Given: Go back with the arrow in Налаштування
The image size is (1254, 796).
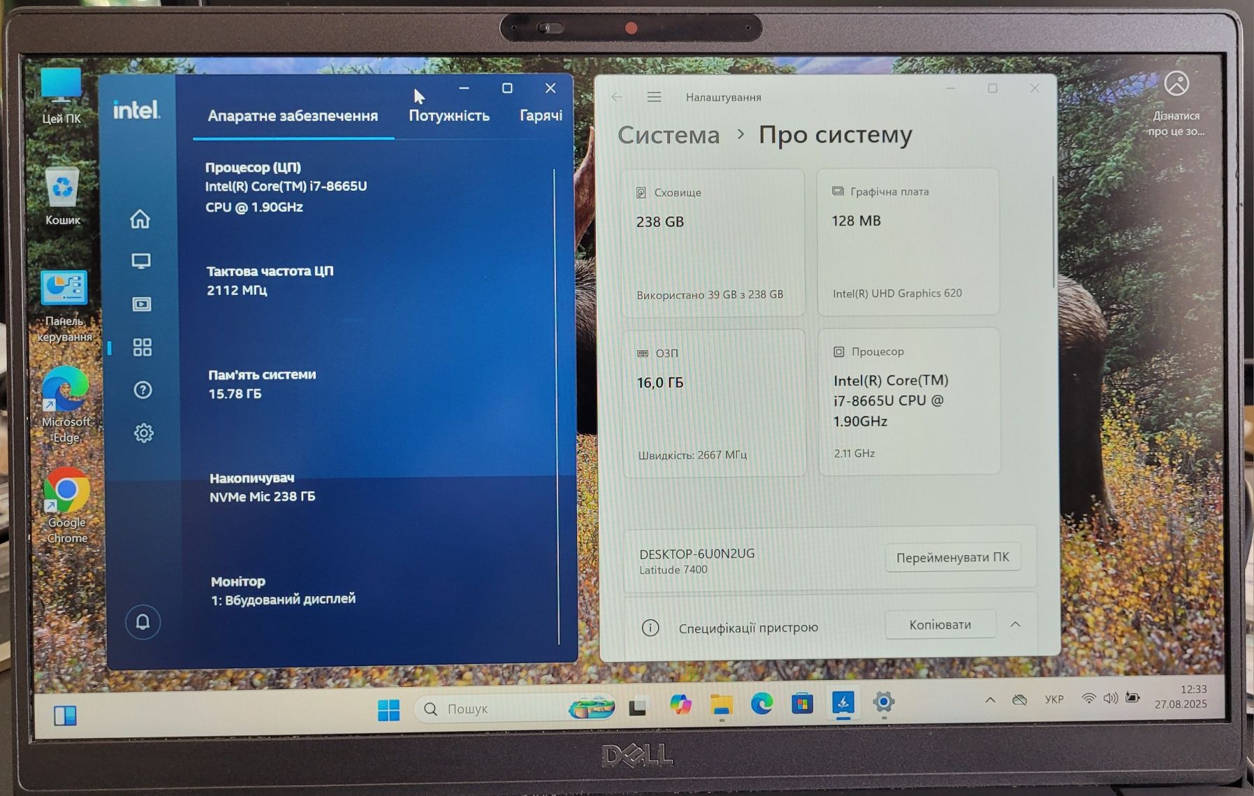Looking at the screenshot, I should point(617,97).
